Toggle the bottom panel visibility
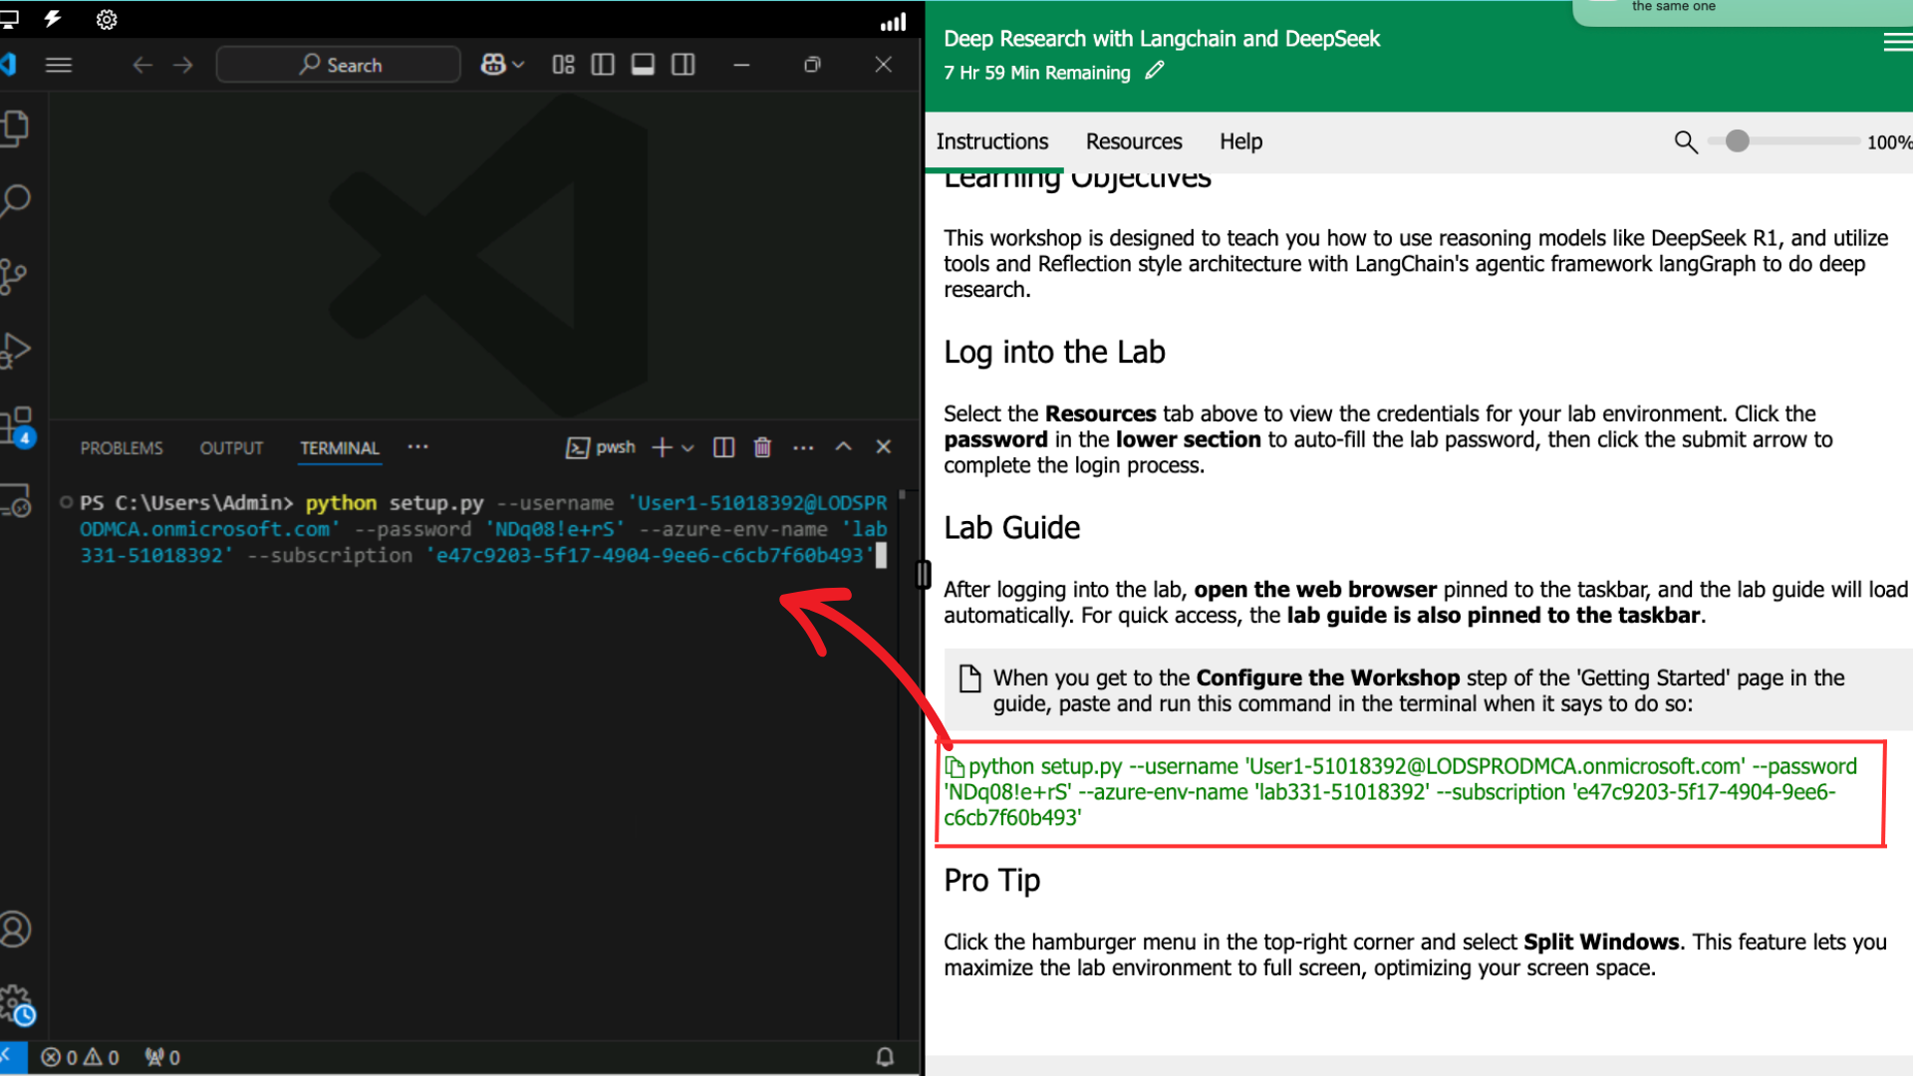 644,65
